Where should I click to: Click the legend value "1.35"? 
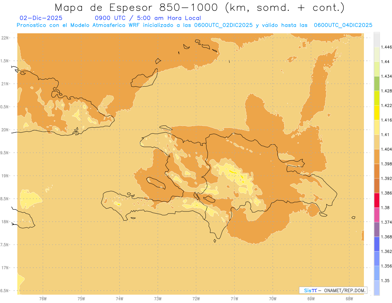pyautogui.click(x=385, y=280)
